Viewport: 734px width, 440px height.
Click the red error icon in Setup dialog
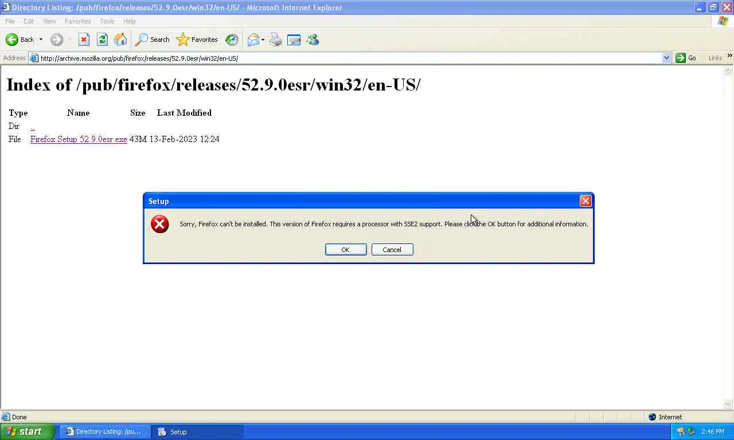pos(160,224)
